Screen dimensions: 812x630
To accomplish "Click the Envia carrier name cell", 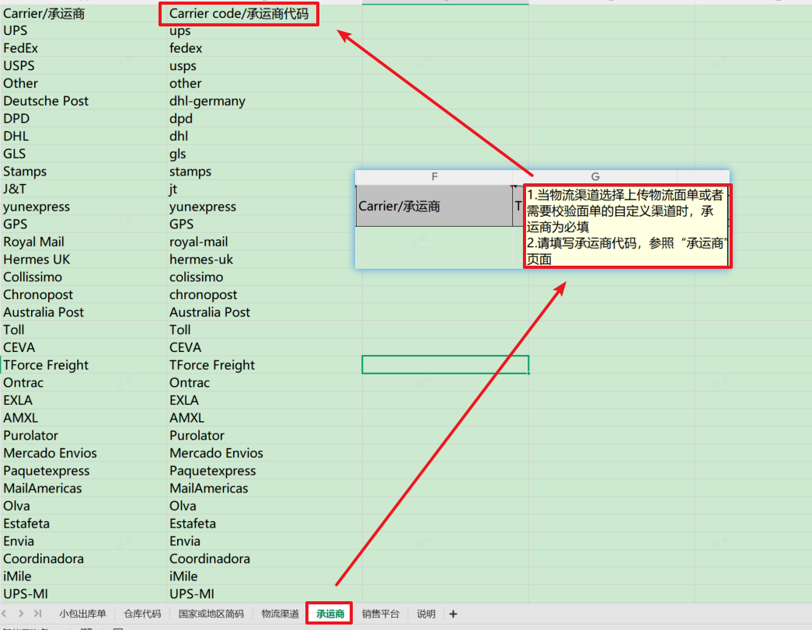I will [83, 541].
